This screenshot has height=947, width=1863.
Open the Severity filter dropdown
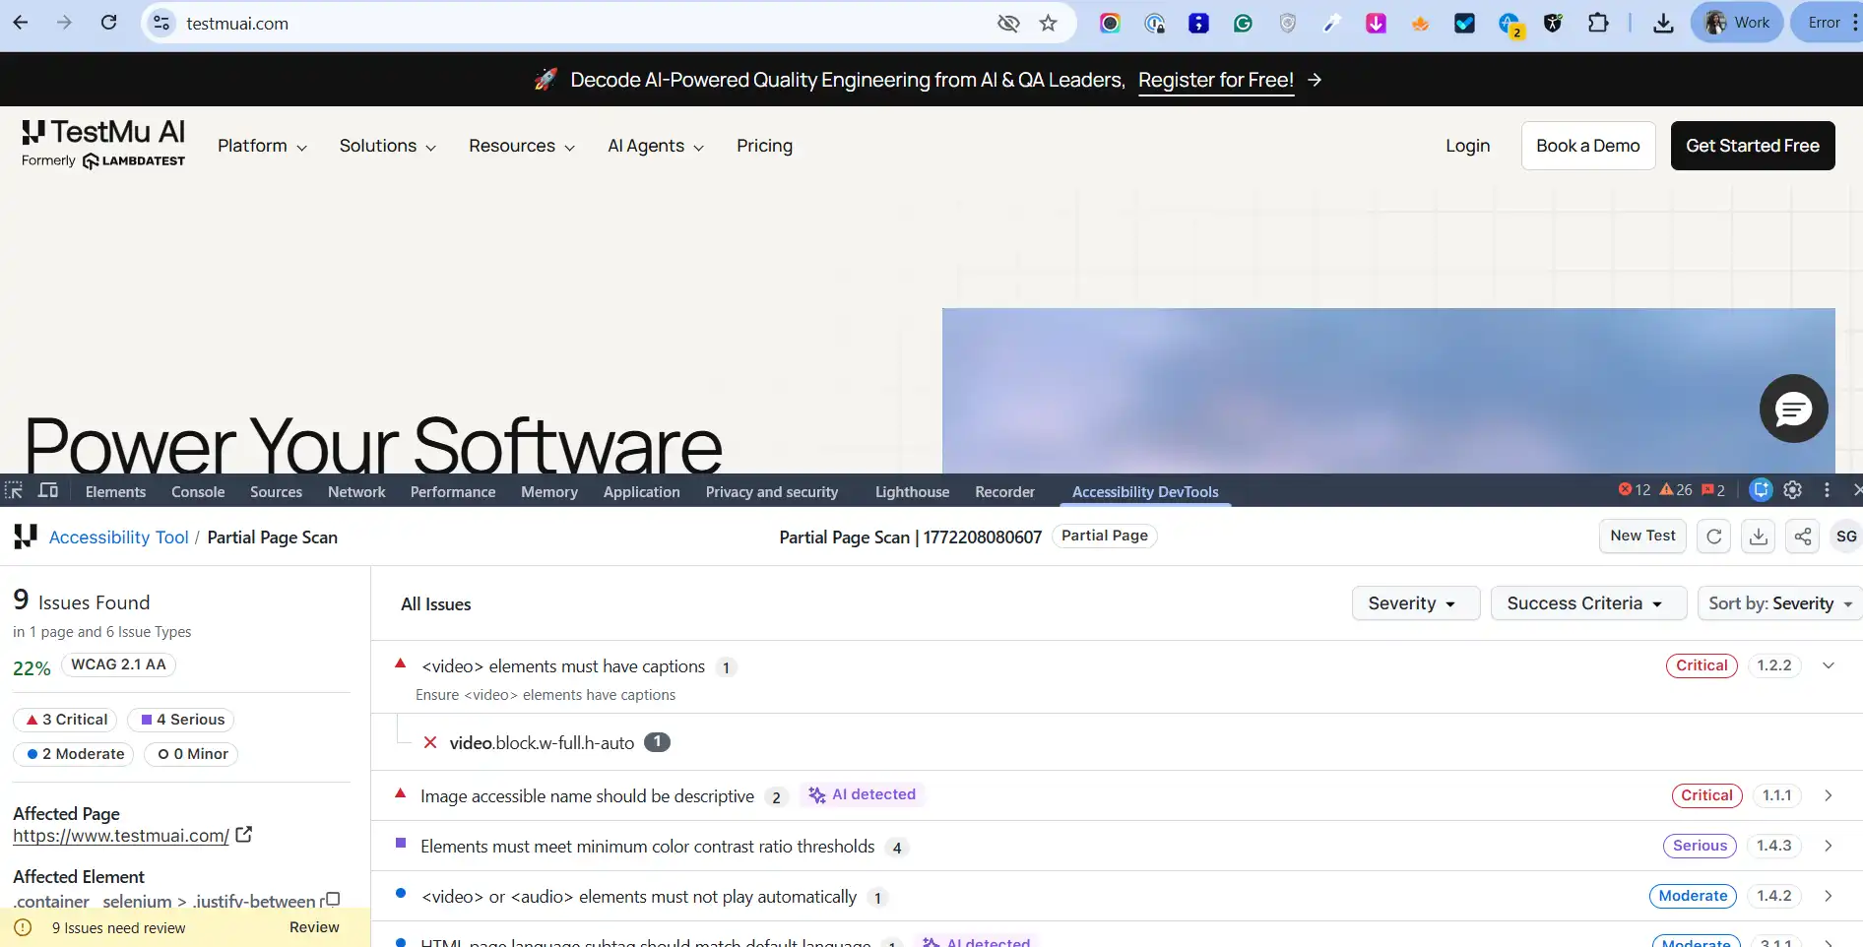click(x=1415, y=602)
